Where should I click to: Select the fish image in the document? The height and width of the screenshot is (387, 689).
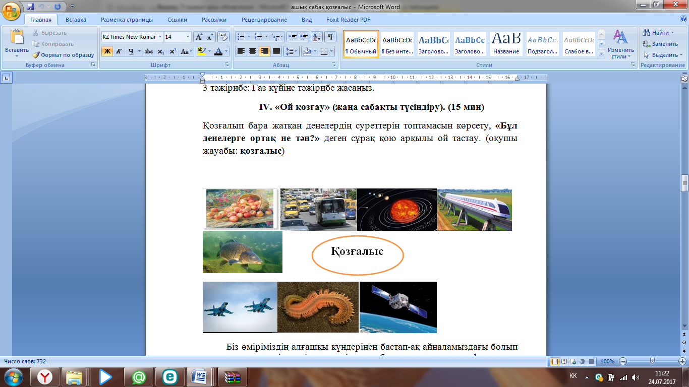coord(243,252)
